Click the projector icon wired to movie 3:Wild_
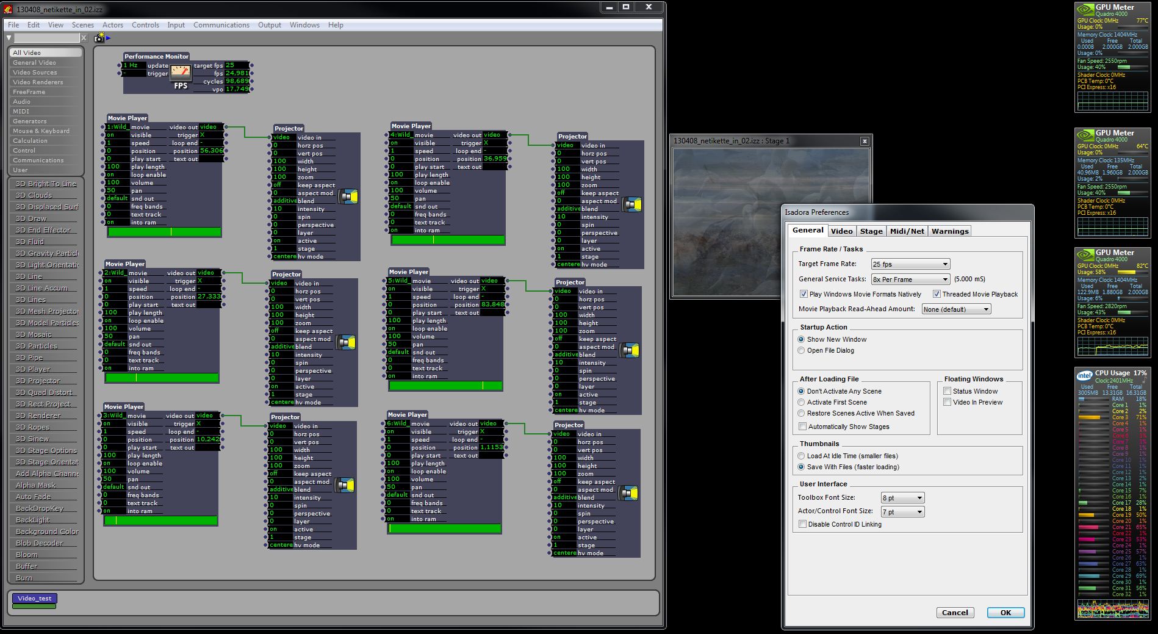Image resolution: width=1158 pixels, height=634 pixels. tap(345, 485)
